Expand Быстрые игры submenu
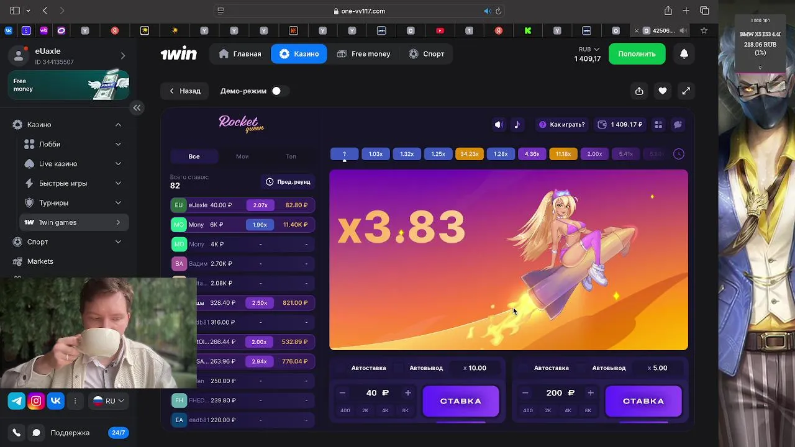Viewport: 795px width, 447px height. coord(118,183)
